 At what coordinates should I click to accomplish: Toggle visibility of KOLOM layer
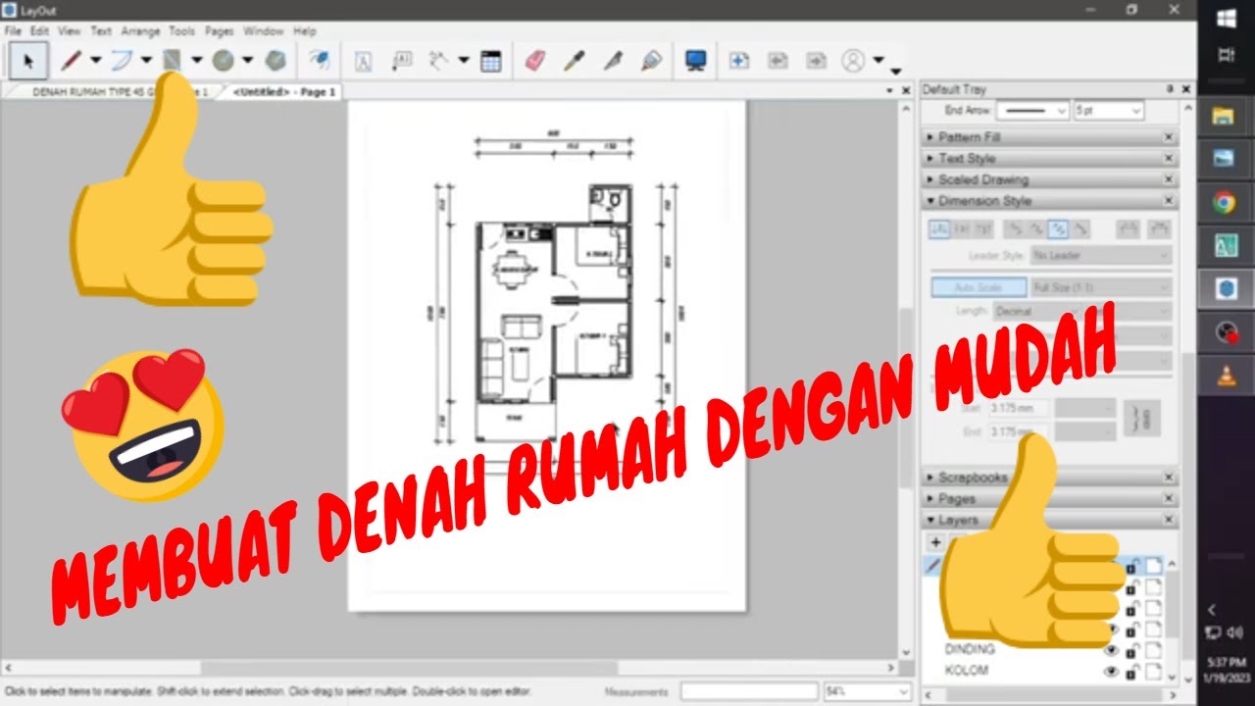1111,672
